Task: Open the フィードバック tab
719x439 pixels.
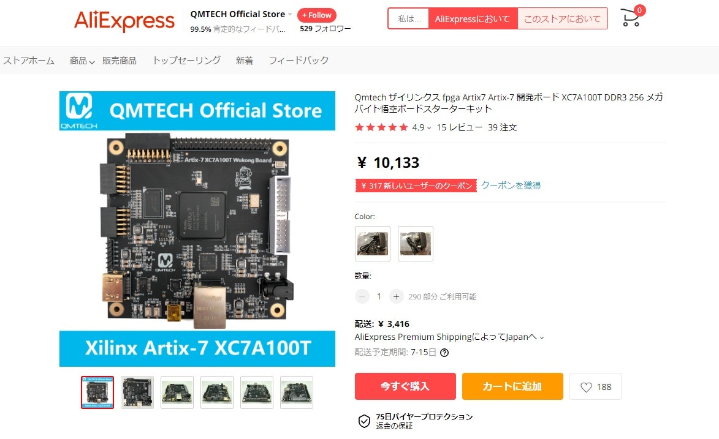Action: [x=299, y=61]
